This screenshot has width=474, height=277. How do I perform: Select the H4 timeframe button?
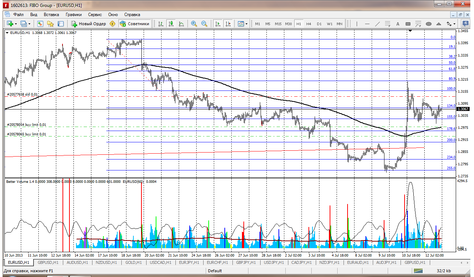[x=309, y=24]
